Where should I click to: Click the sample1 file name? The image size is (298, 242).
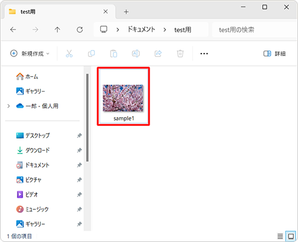[x=124, y=118]
